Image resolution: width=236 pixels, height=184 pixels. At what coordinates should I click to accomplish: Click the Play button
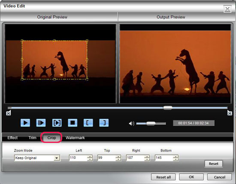point(25,123)
